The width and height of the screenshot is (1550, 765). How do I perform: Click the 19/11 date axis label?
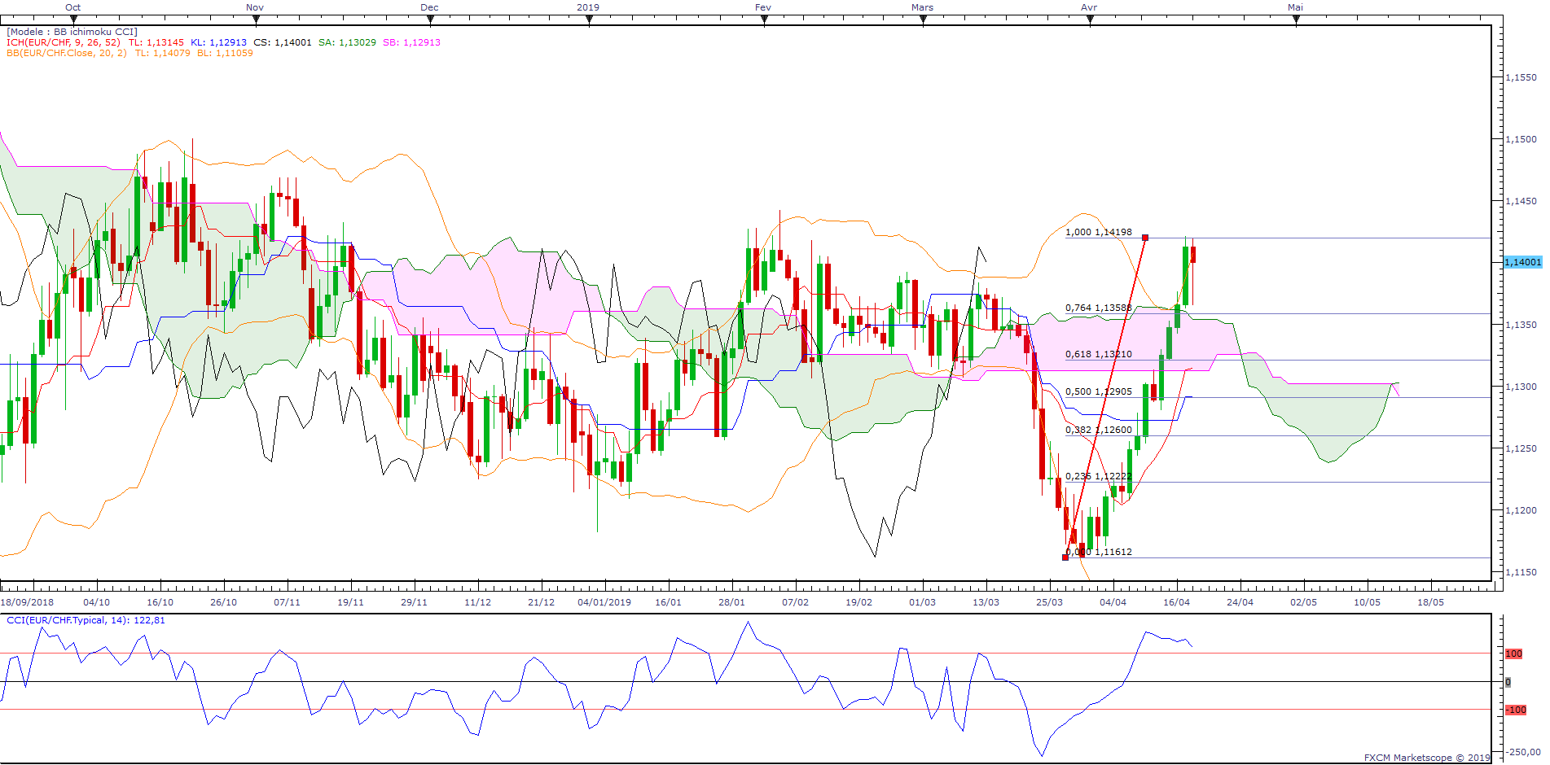350,602
